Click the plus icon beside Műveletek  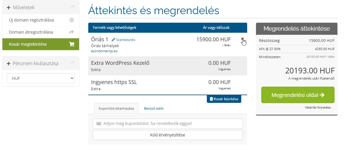click(9, 7)
